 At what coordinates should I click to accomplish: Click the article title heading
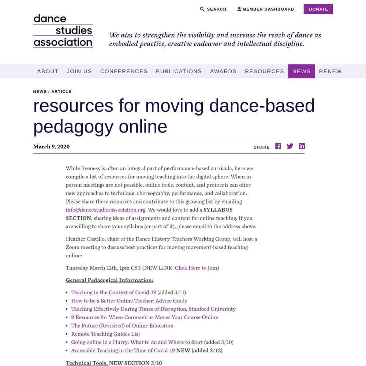(174, 116)
